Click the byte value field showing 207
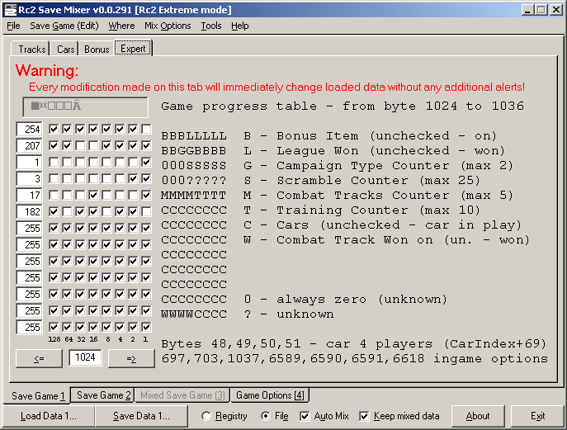Viewport: 567px width, 430px height. tap(29, 146)
